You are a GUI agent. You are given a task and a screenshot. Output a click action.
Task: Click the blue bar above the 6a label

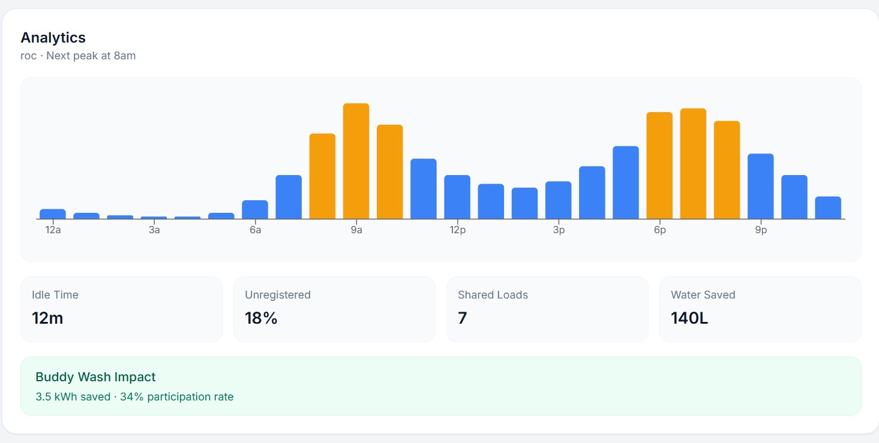click(x=255, y=210)
